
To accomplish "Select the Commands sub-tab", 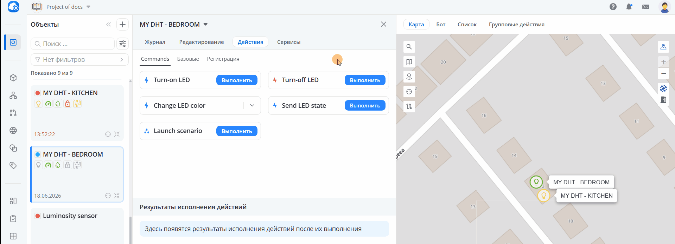I will click(x=155, y=59).
